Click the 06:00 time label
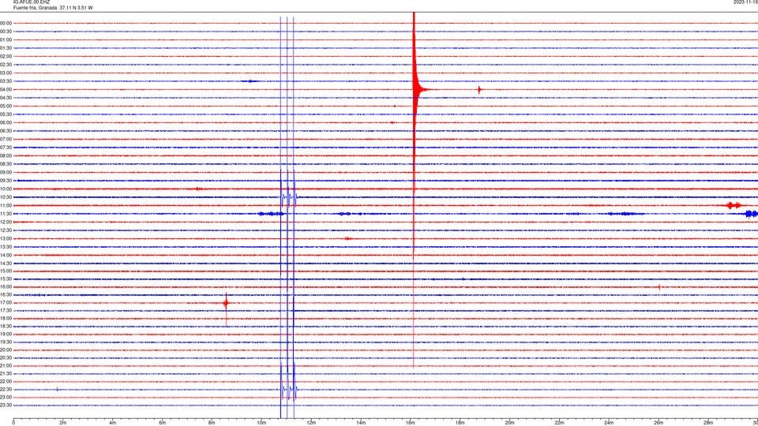Screen dimensions: 758x426 click(6, 123)
